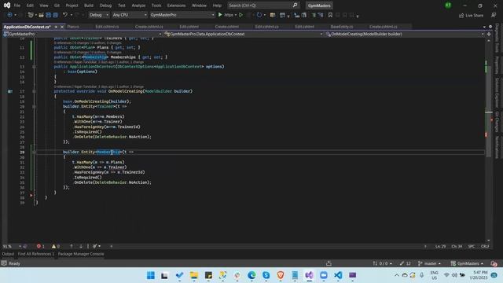Open the Debug configuration dropdown
The height and width of the screenshot is (283, 503).
pos(98,15)
